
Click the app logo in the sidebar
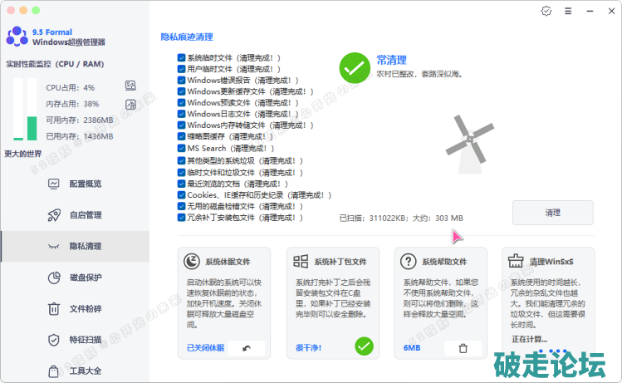pyautogui.click(x=17, y=37)
